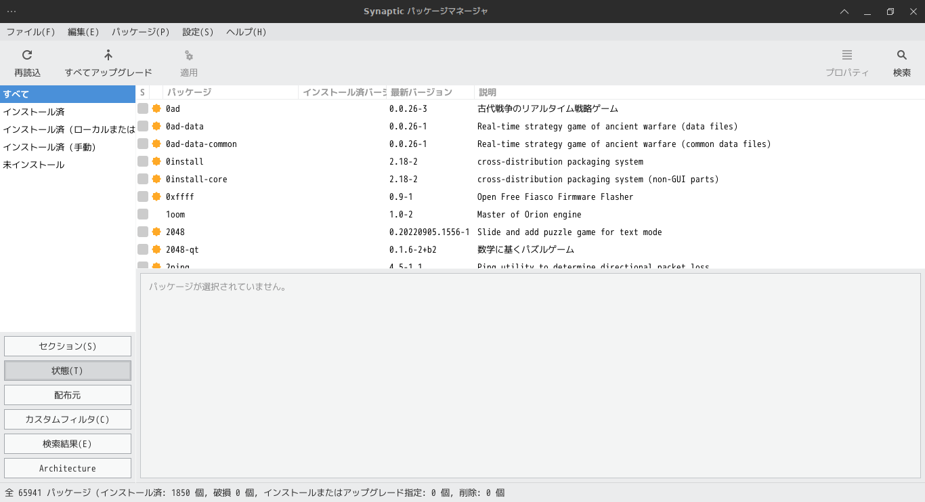Click the 配布元 origin button

68,395
